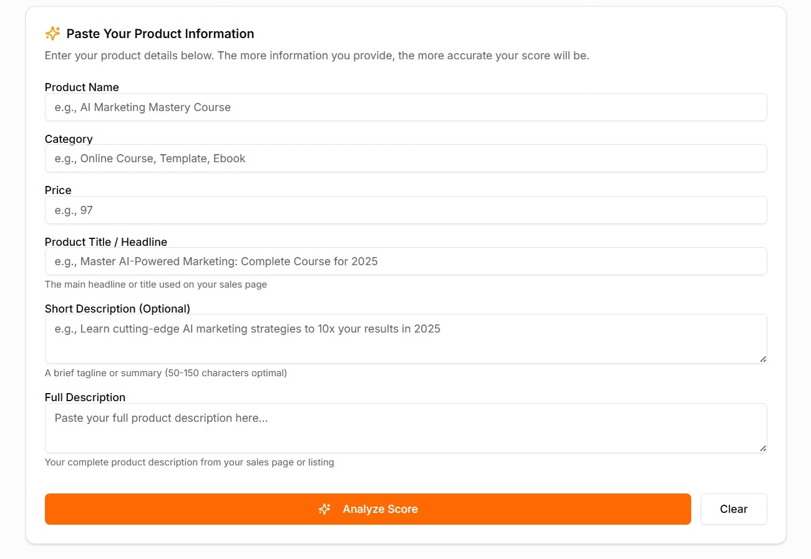
Task: Click the Short Description (Optional) label
Action: click(118, 309)
